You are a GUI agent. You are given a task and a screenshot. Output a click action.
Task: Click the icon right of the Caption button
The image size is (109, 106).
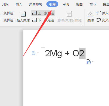pyautogui.click(x=99, y=13)
